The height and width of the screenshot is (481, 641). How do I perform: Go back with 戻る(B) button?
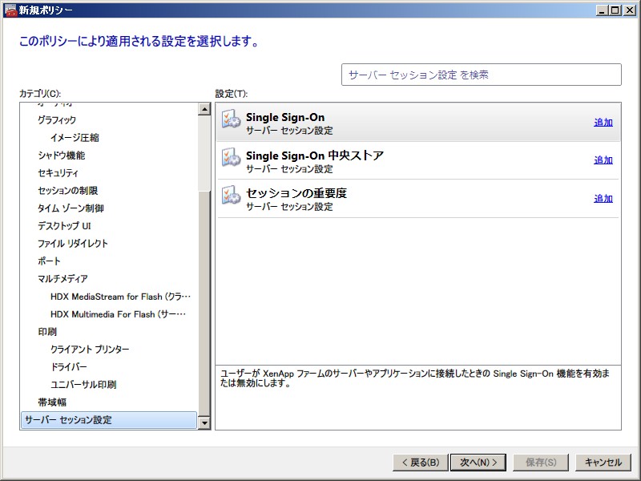pos(418,463)
